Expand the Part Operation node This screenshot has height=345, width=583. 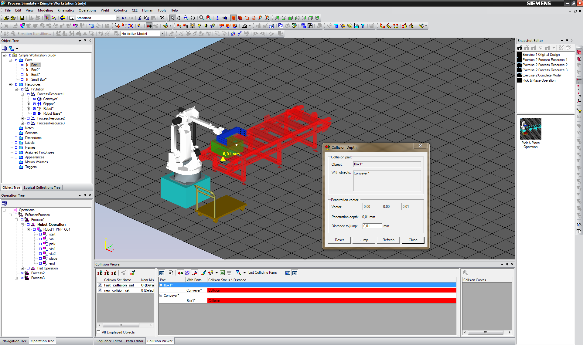22,268
